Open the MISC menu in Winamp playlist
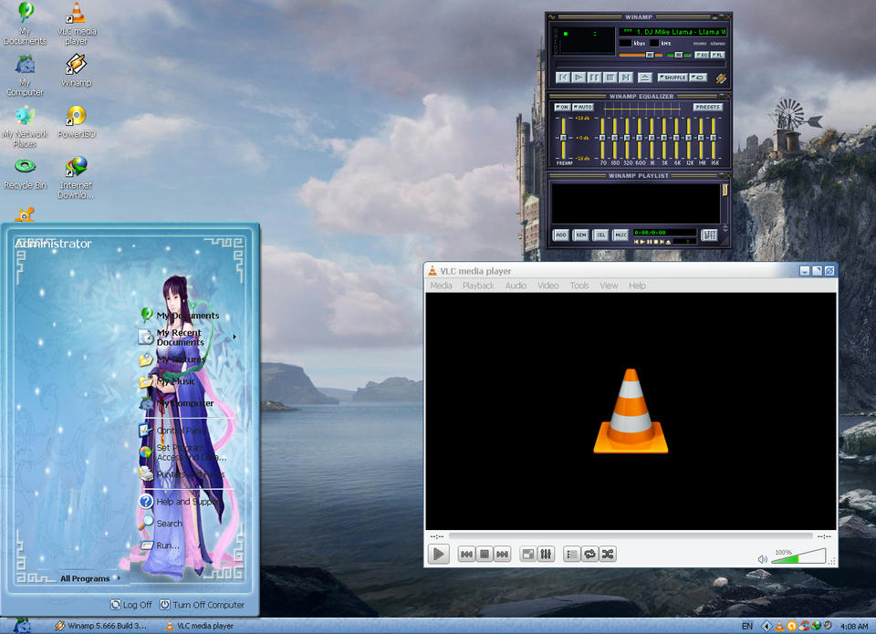The image size is (876, 634). pyautogui.click(x=620, y=235)
